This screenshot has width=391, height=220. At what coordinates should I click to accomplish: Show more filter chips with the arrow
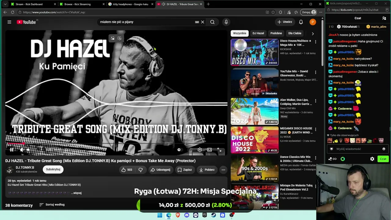click(x=312, y=34)
